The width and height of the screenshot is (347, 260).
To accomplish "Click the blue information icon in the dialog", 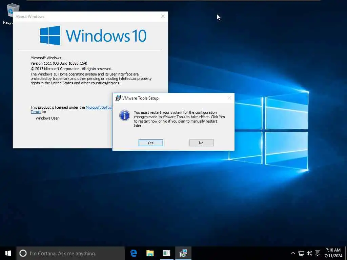I will tap(125, 115).
